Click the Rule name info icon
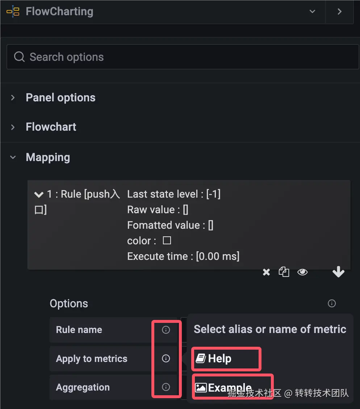Screen dimensions: 360x409 166,330
